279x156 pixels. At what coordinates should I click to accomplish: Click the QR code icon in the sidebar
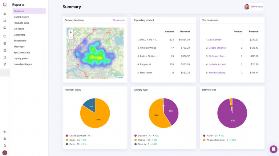[x=5, y=64]
